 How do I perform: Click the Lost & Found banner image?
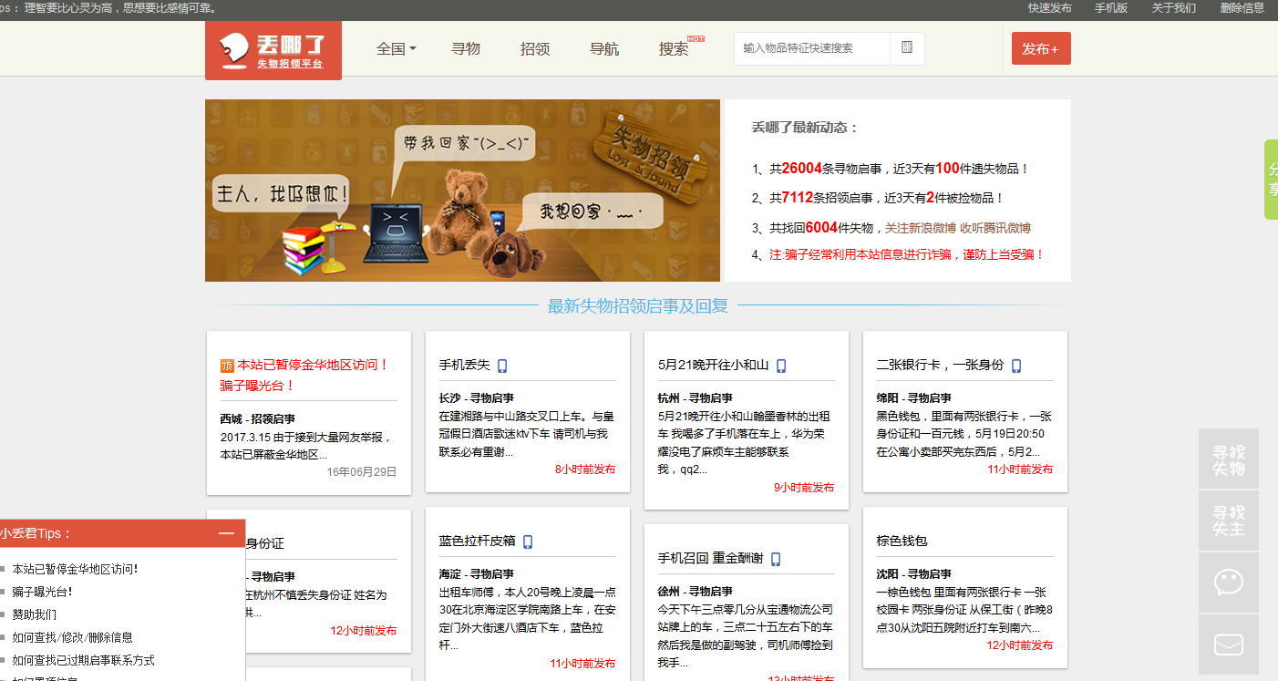[x=462, y=191]
